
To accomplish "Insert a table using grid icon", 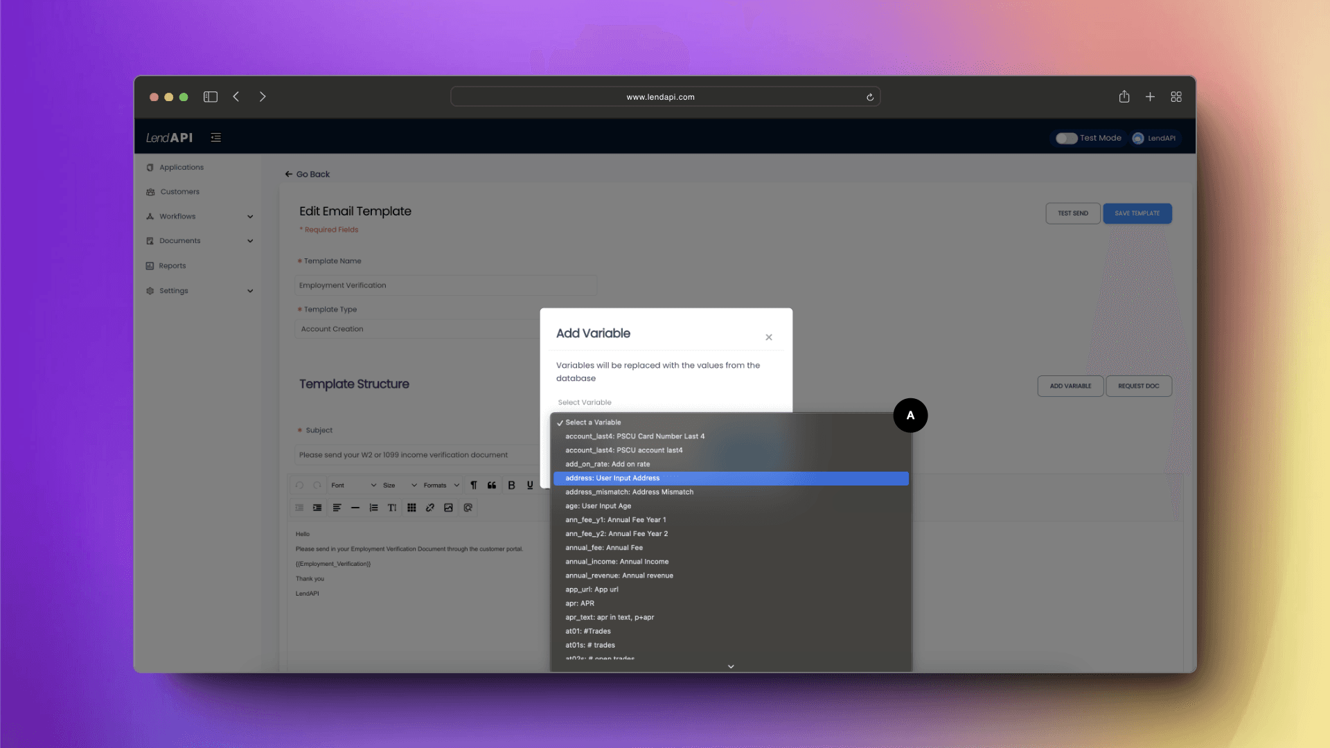I will point(411,508).
